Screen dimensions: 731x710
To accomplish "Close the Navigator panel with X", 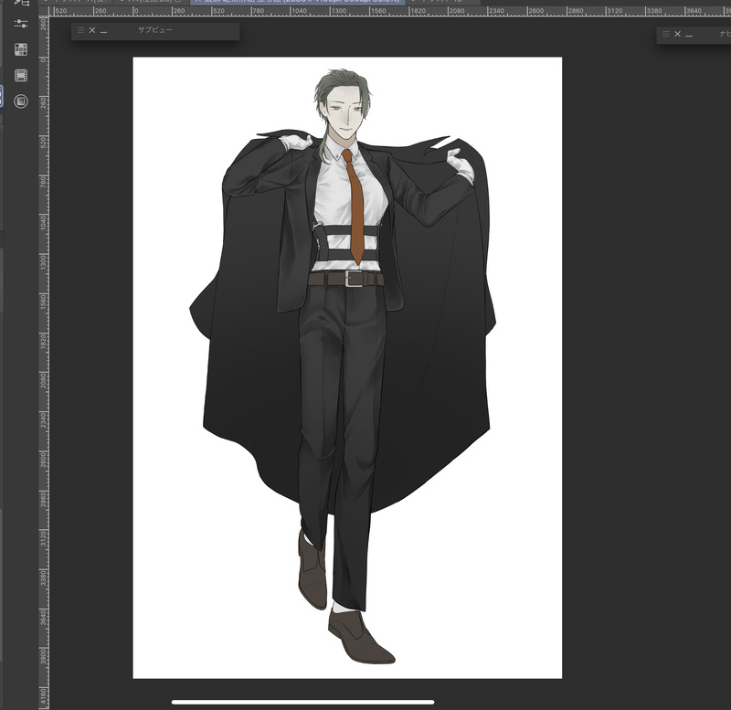I will (x=677, y=34).
